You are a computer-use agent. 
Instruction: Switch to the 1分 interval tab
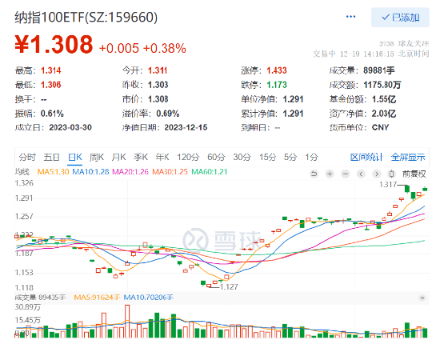click(311, 157)
